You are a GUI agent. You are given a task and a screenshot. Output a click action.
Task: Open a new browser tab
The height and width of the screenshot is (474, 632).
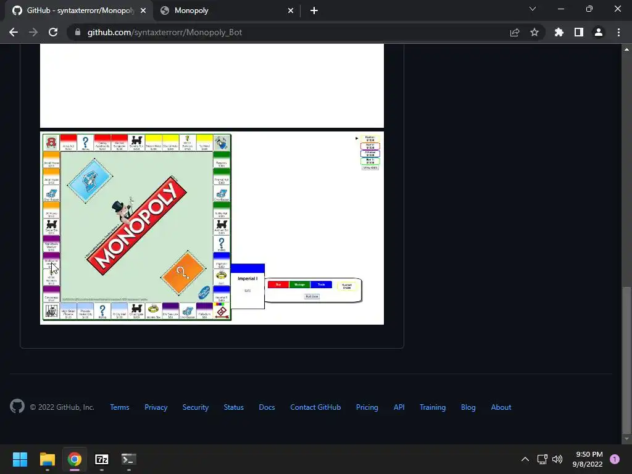point(314,10)
